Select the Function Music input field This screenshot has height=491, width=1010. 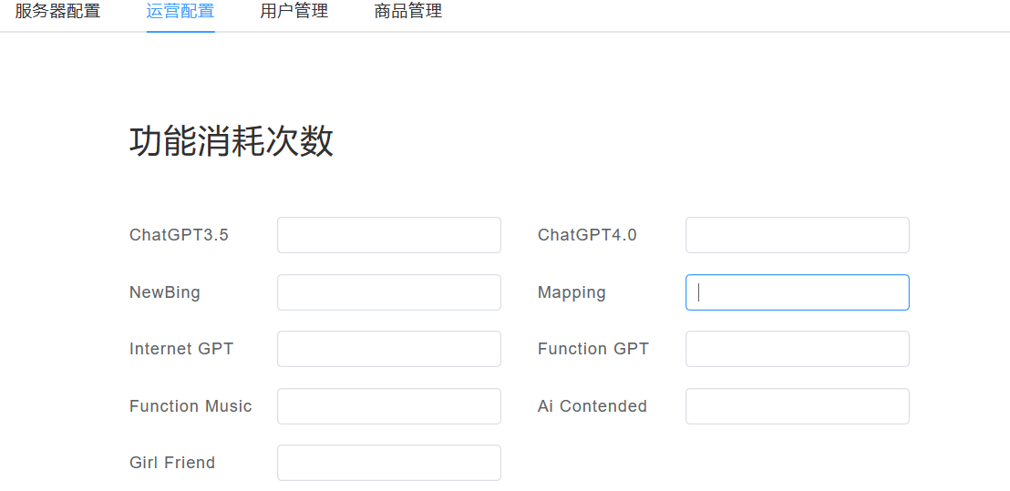[x=389, y=406]
